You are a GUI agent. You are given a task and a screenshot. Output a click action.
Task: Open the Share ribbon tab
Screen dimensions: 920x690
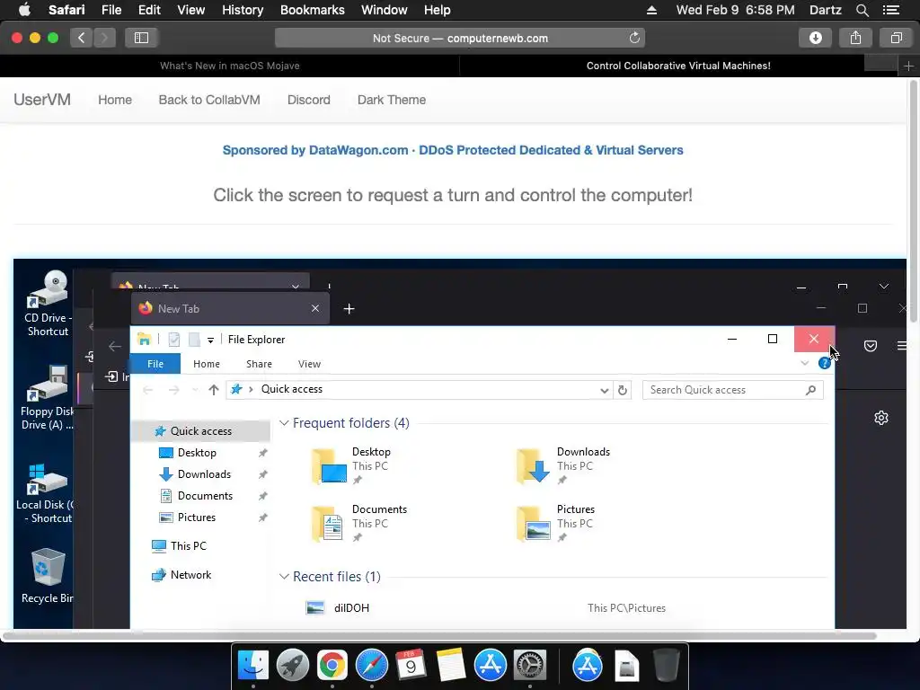click(259, 364)
